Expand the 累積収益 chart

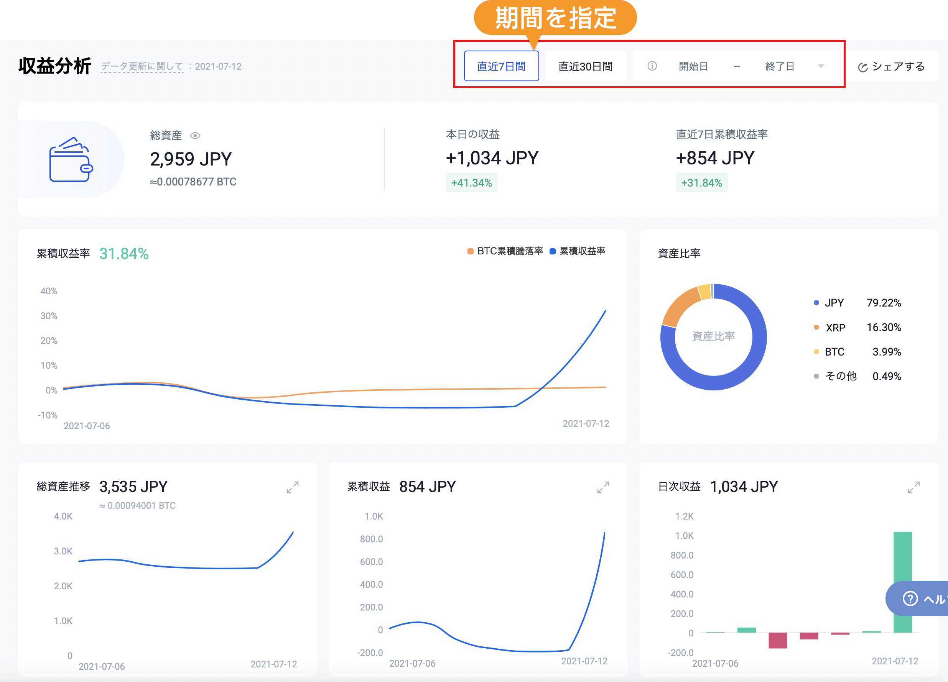click(603, 487)
